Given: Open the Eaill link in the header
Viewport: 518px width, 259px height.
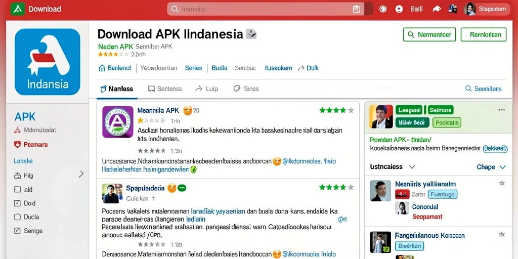Looking at the screenshot, I should click(x=416, y=9).
